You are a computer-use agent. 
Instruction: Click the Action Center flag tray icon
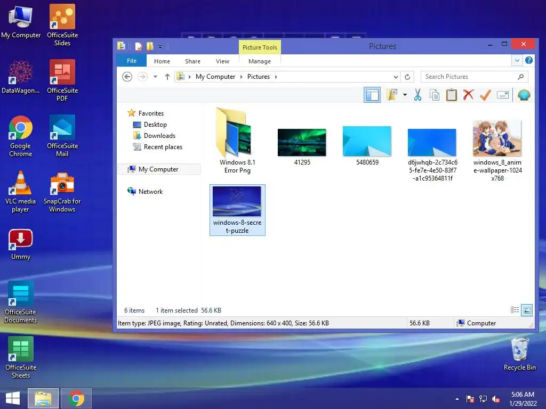click(470, 399)
